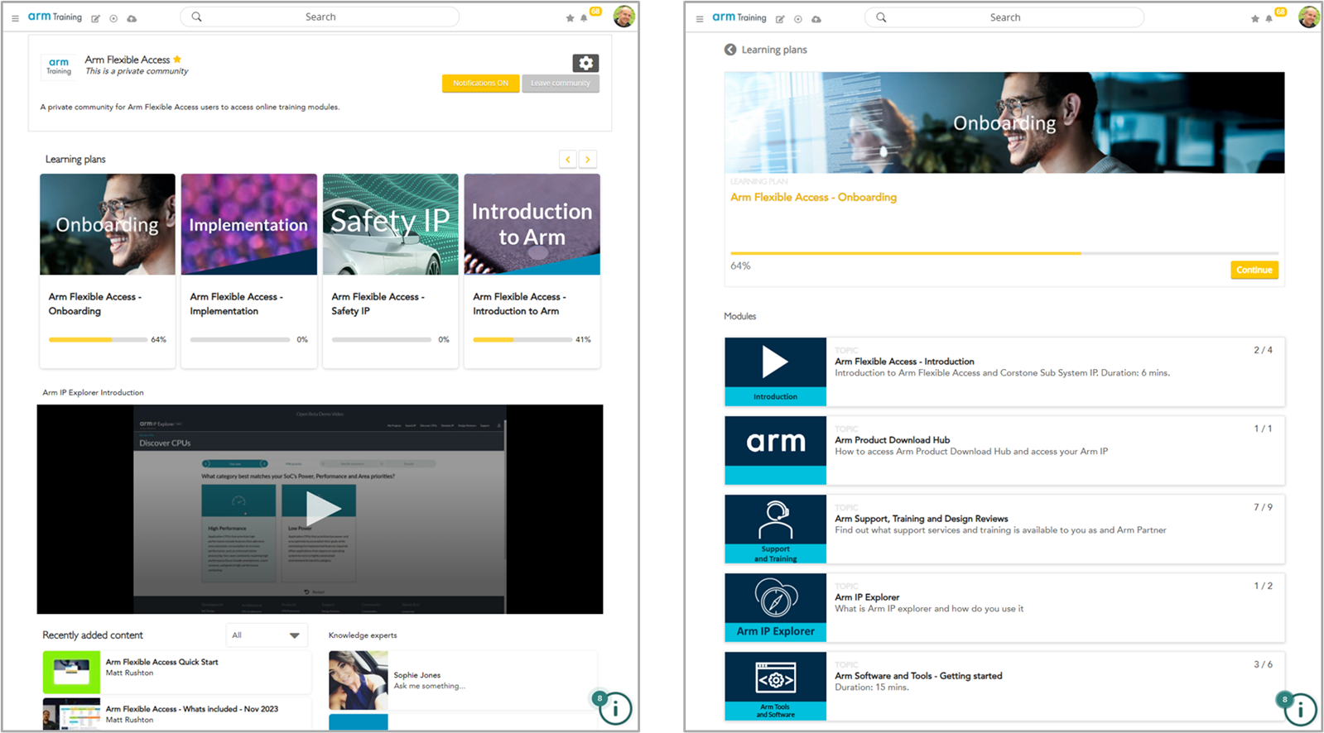Open the info help button in the left window
1324x733 pixels.
tap(615, 709)
